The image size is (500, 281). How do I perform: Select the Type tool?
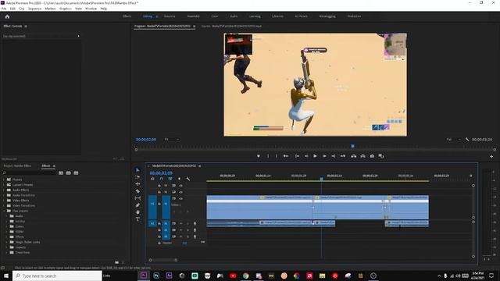(137, 219)
